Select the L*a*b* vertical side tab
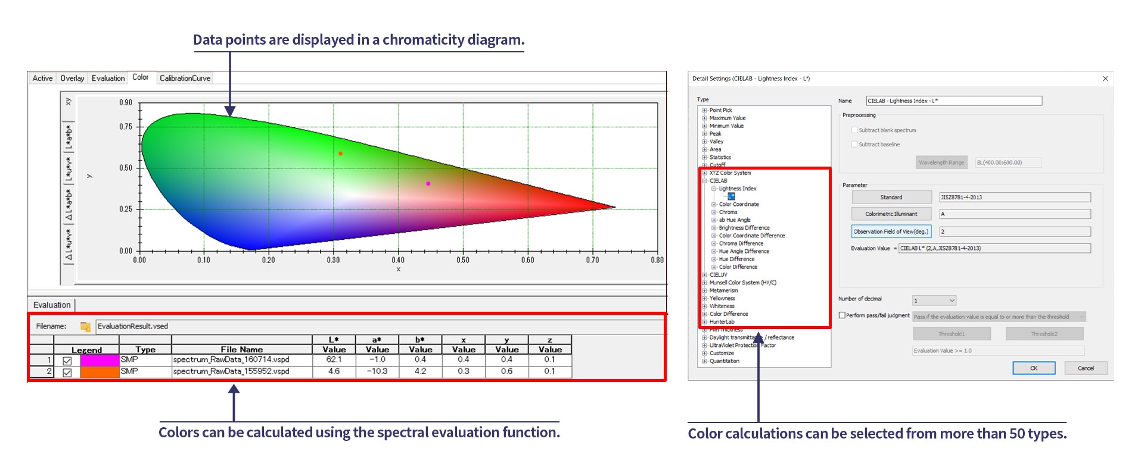This screenshot has width=1144, height=476. [69, 137]
